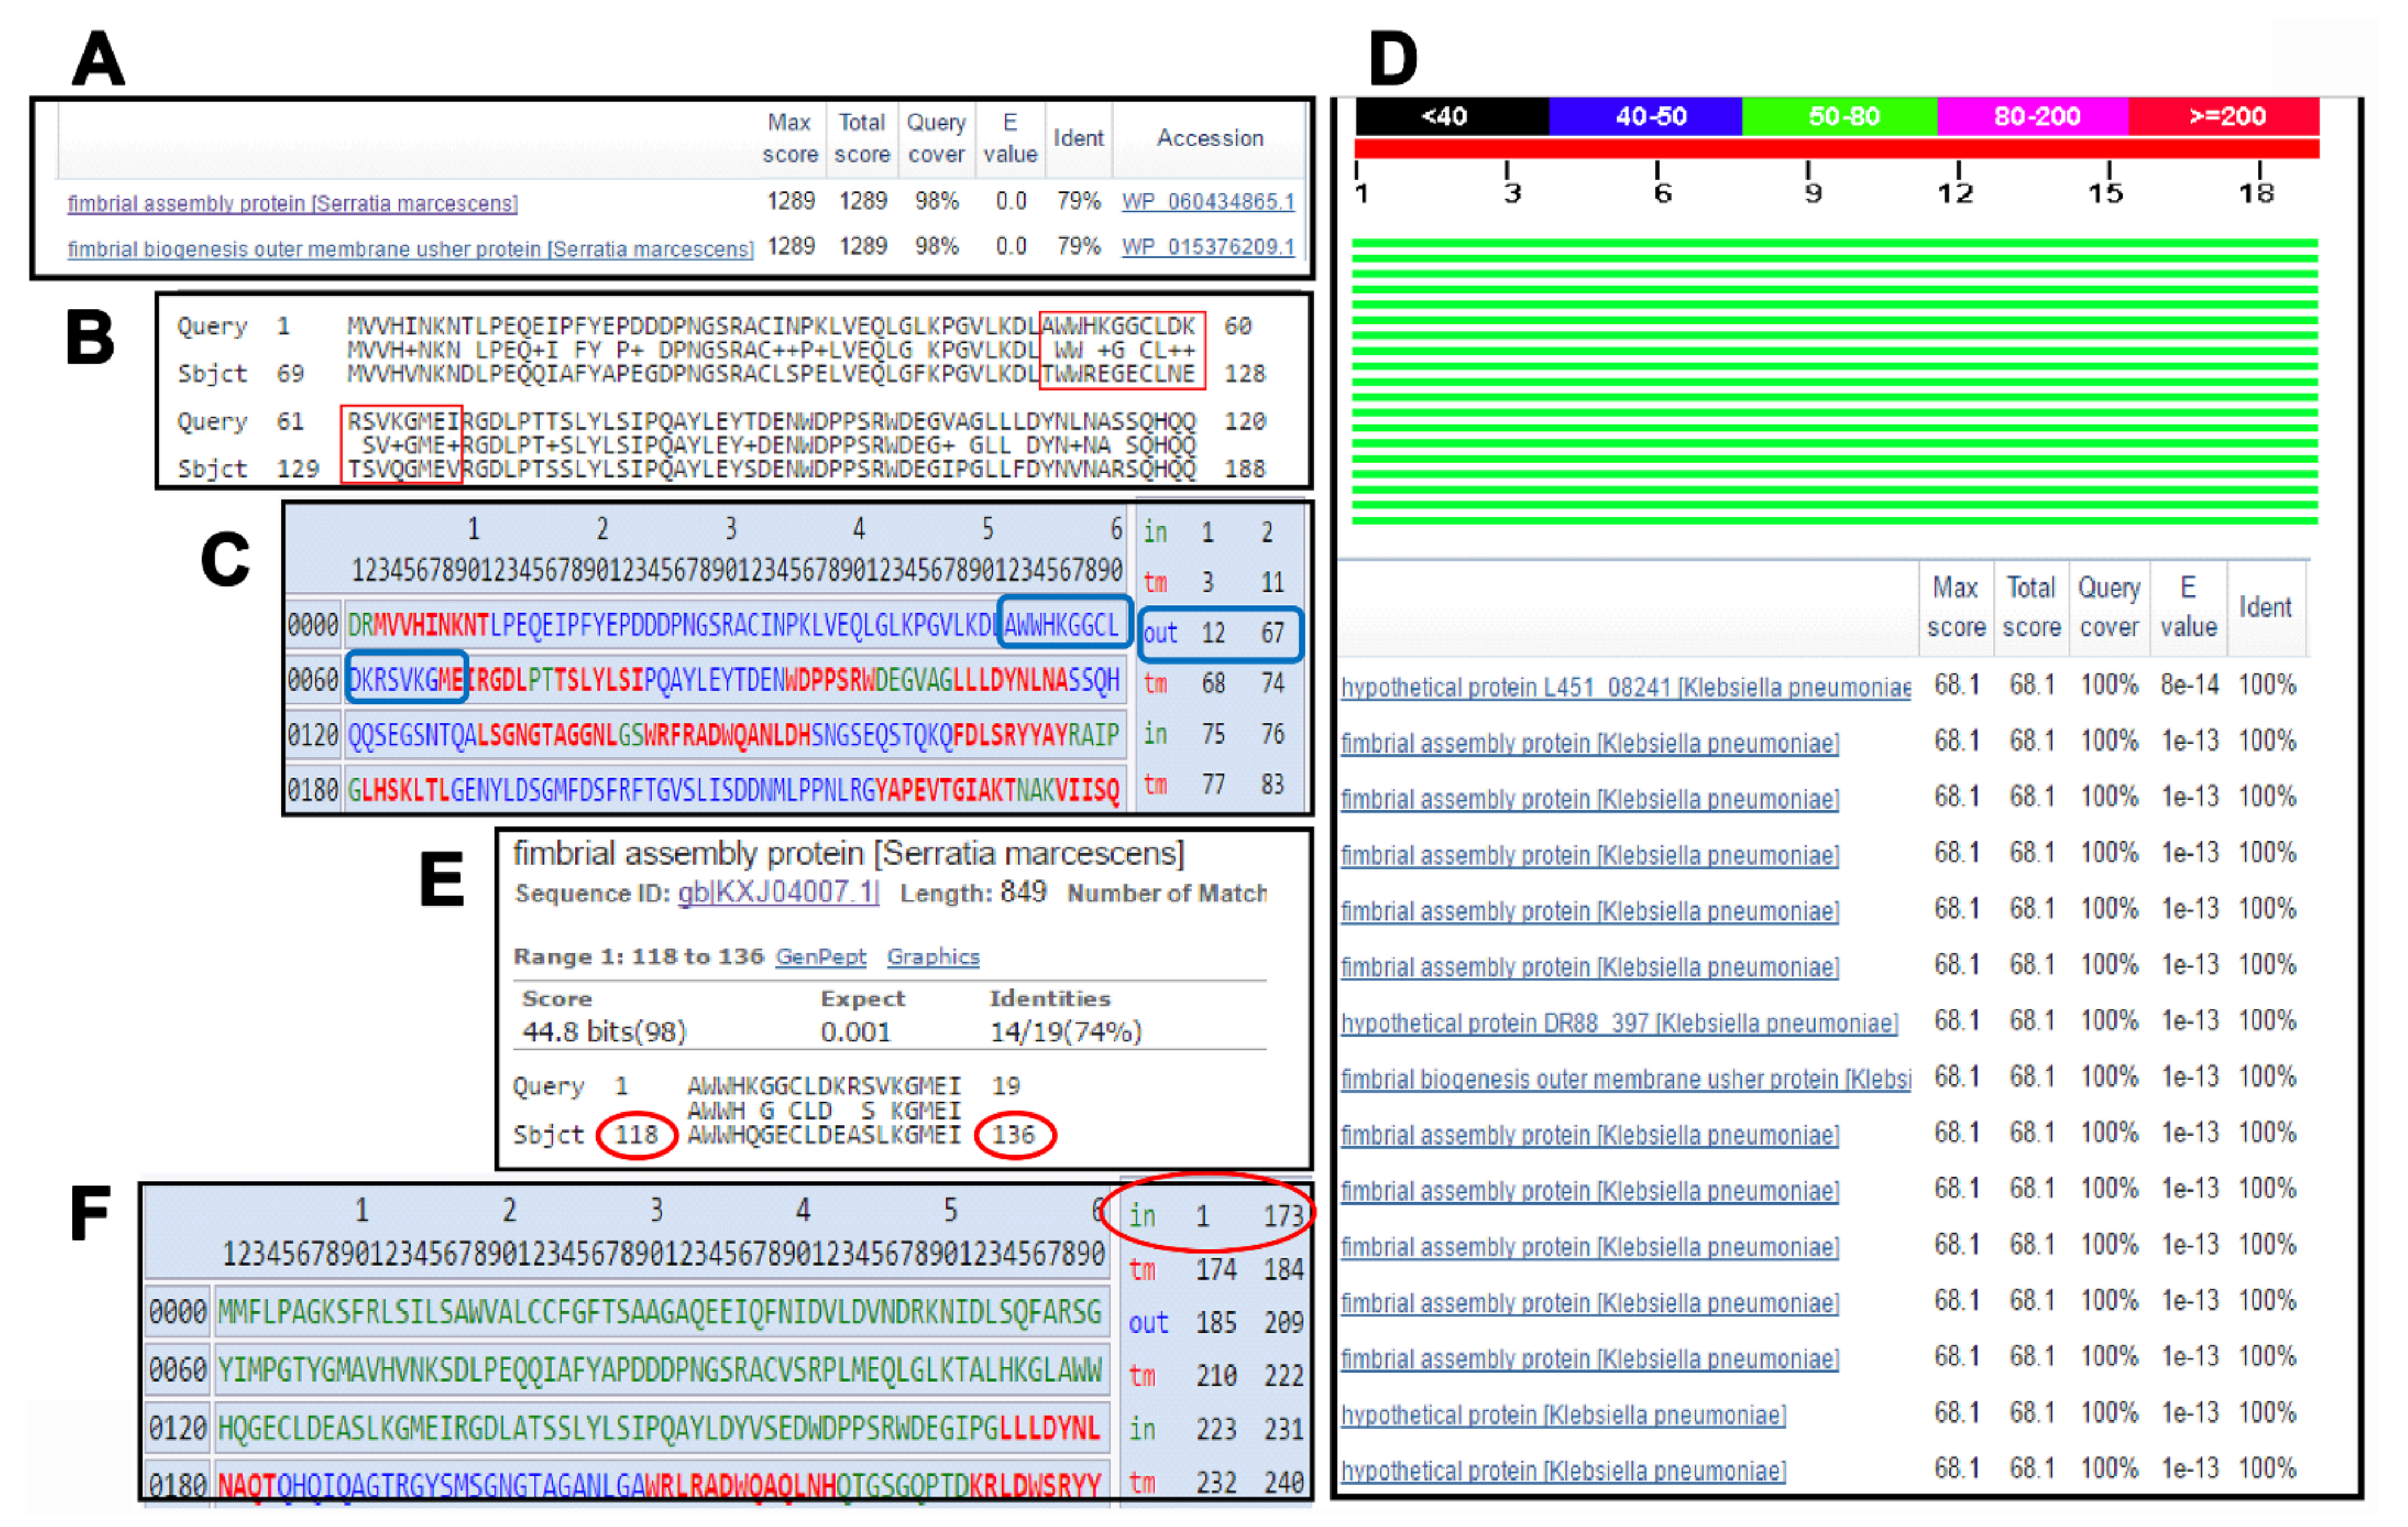Click the green 50-80 score legend block
2408x1527 pixels.
tap(1839, 117)
